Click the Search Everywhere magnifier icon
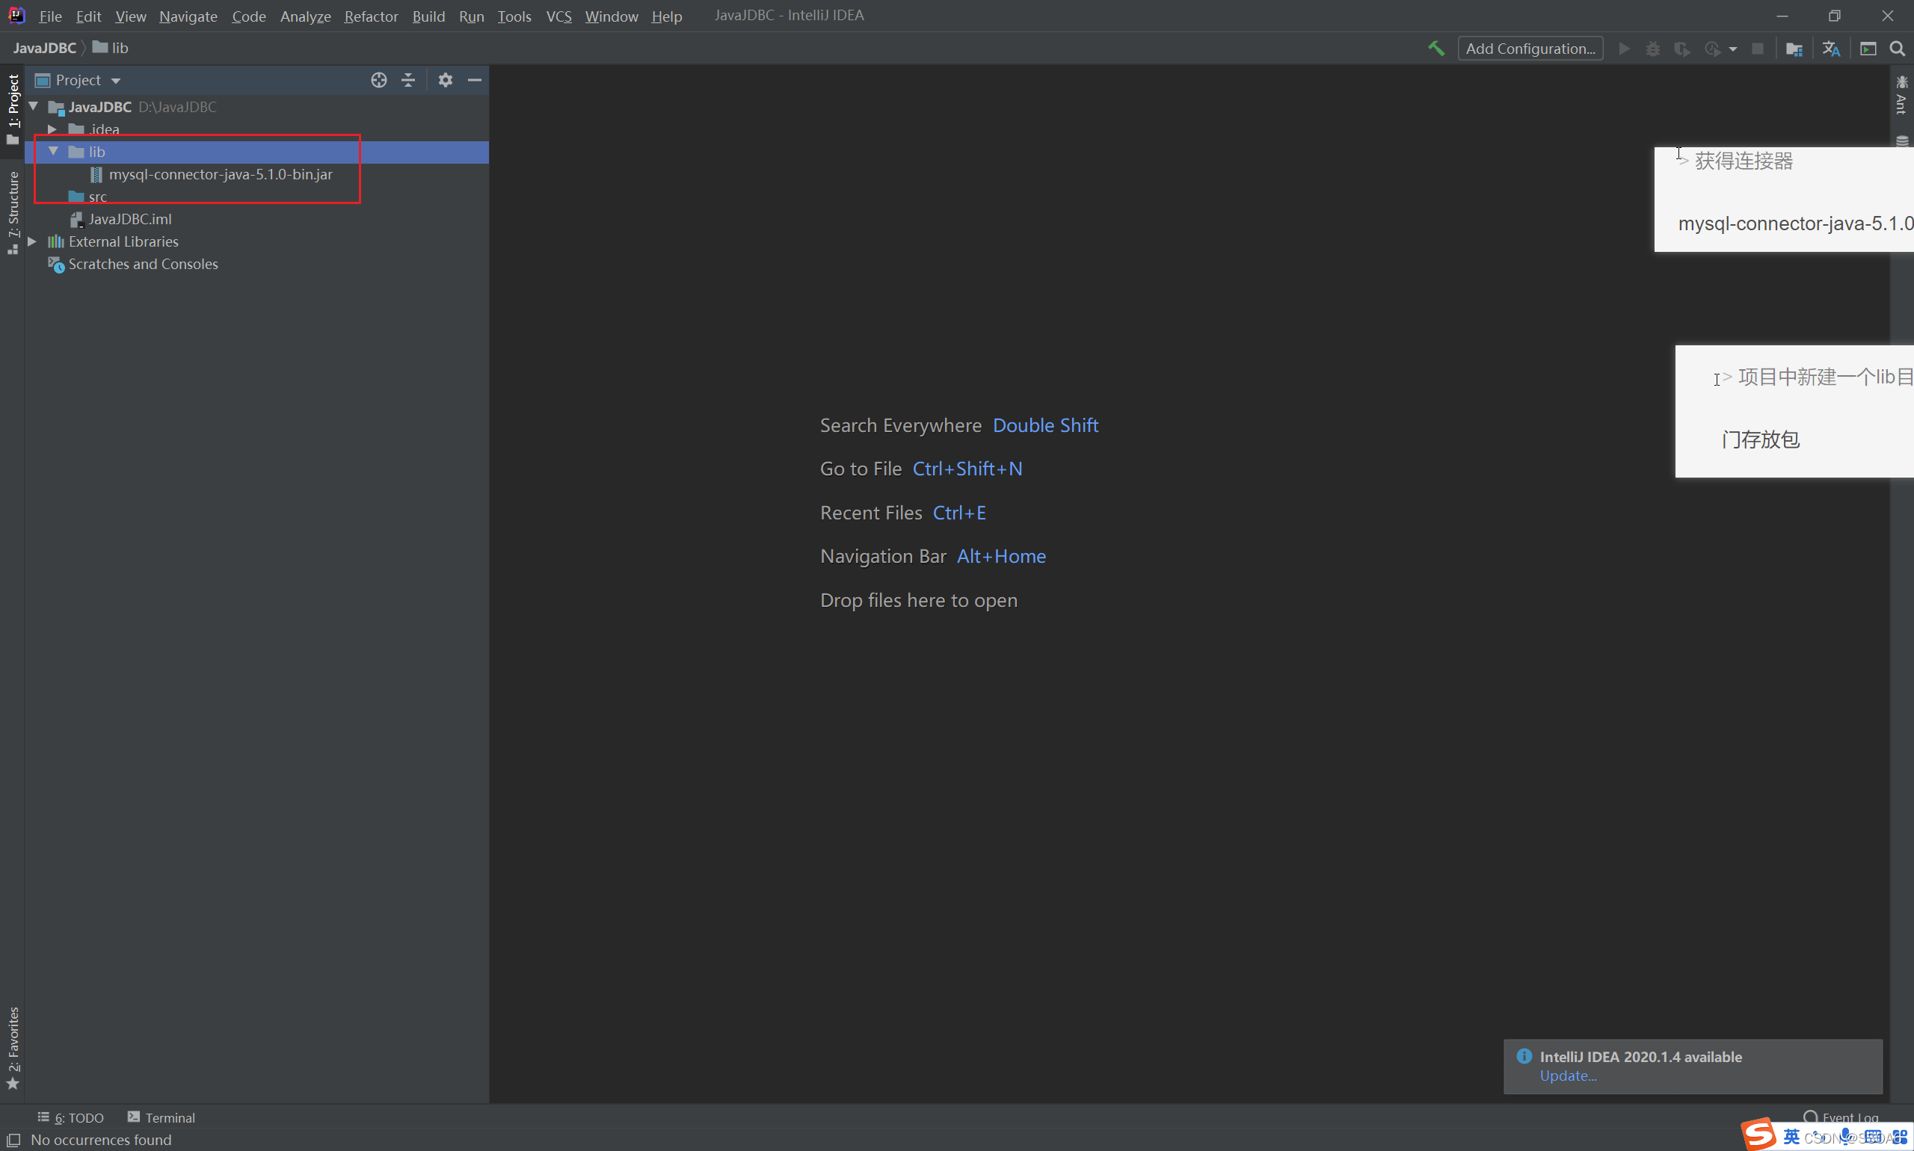 point(1897,48)
